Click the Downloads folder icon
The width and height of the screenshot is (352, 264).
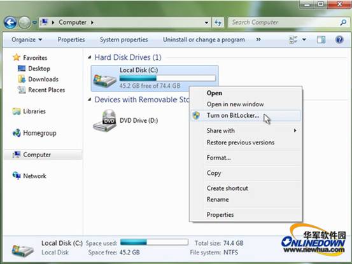click(x=22, y=79)
